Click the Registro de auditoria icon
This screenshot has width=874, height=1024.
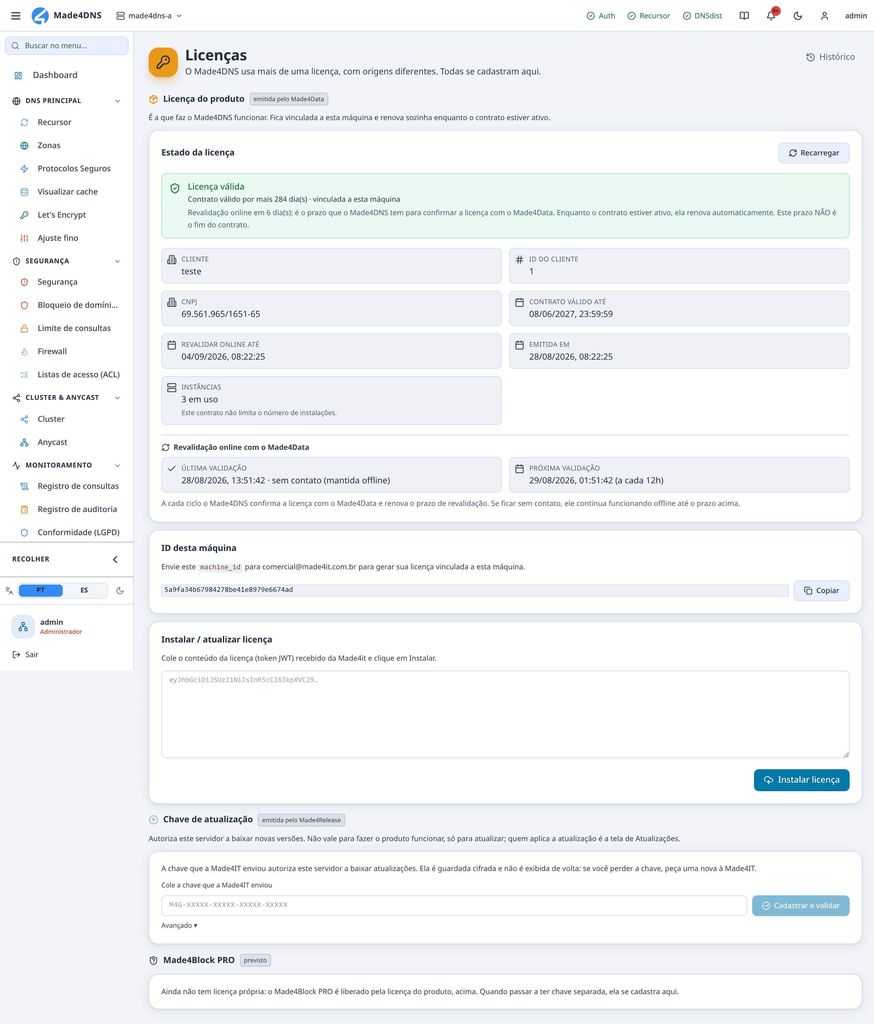[x=24, y=510]
